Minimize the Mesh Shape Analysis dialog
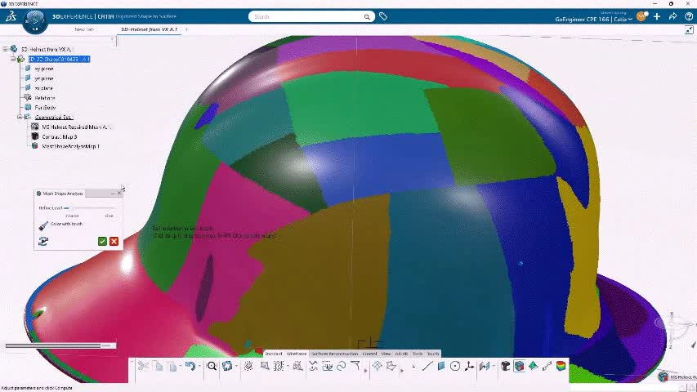The height and width of the screenshot is (392, 697). (113, 194)
